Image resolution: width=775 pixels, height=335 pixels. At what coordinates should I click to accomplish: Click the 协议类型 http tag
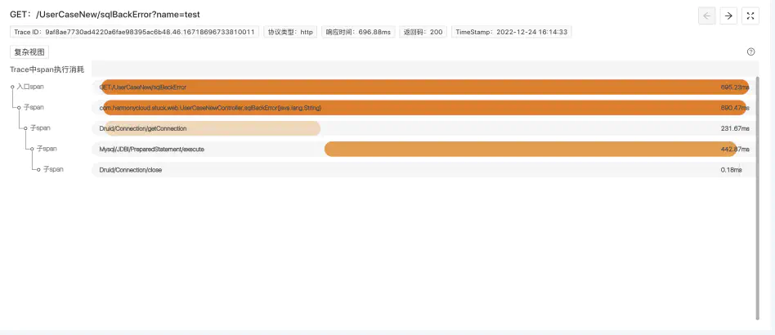[x=290, y=32]
